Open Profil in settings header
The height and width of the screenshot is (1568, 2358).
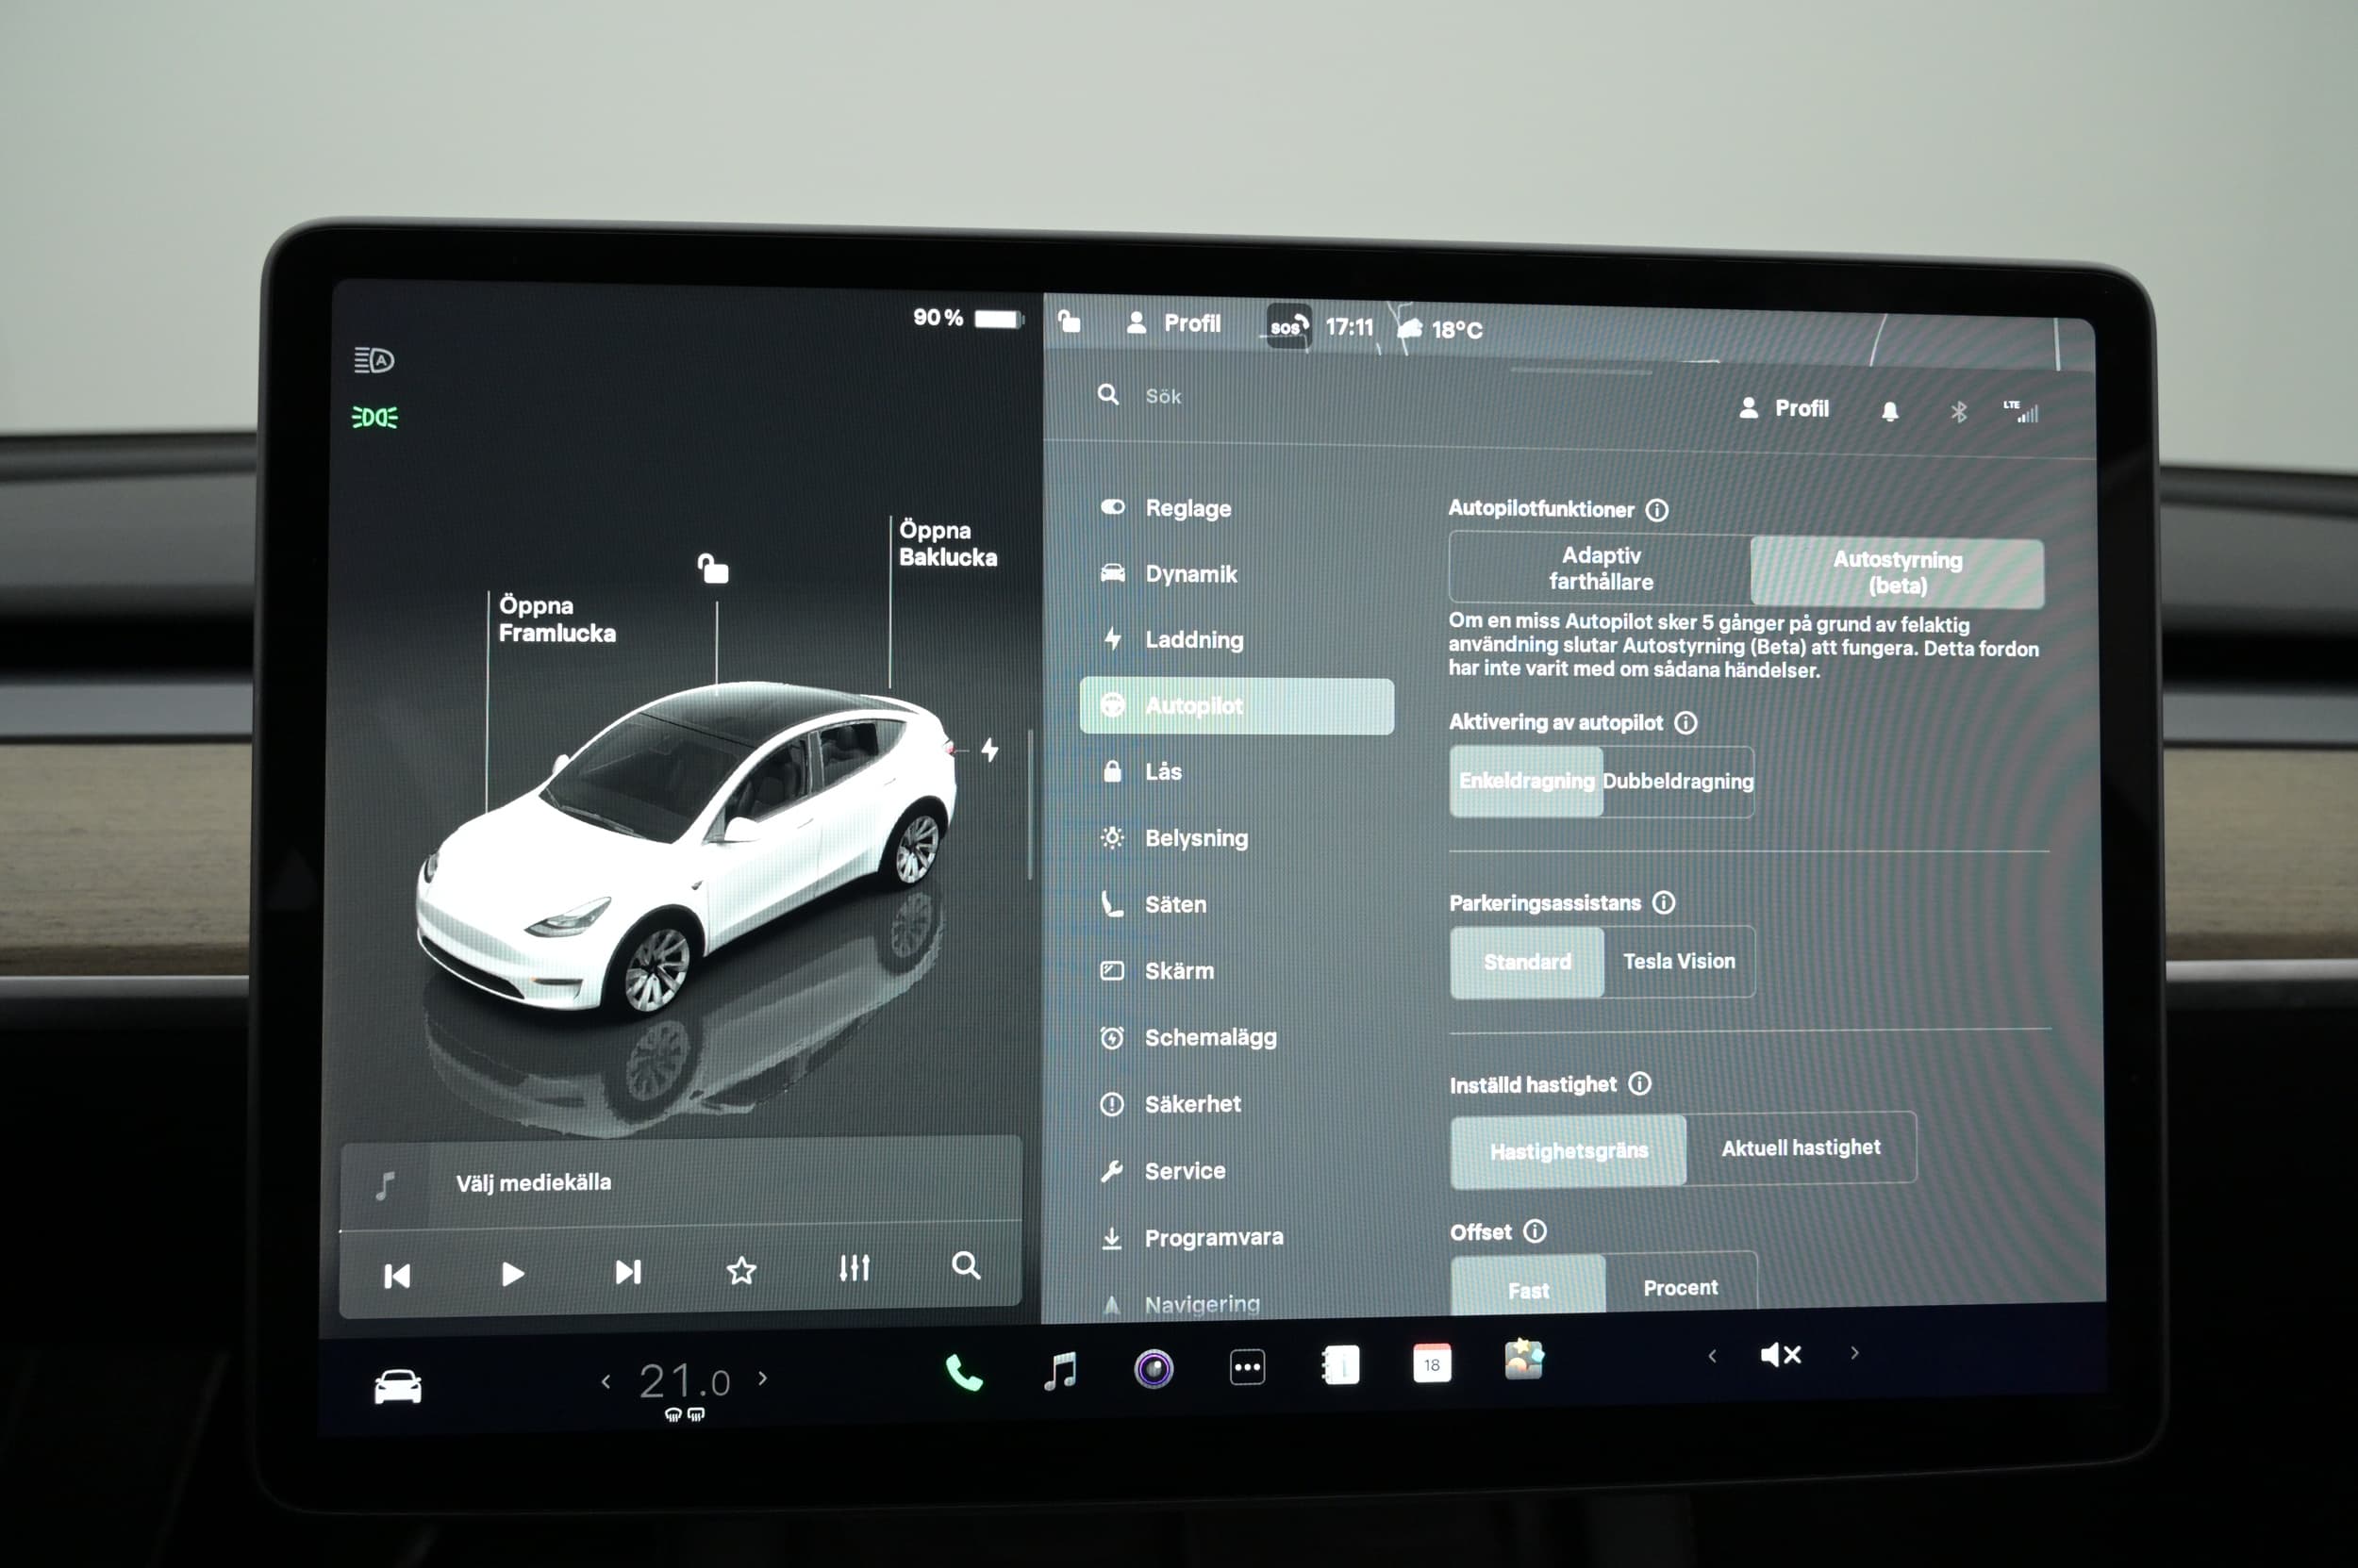1784,408
